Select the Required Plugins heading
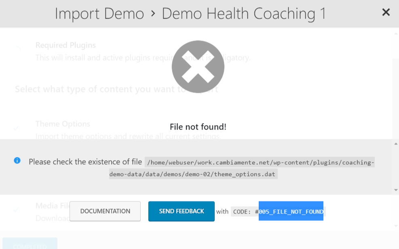The image size is (399, 249). pyautogui.click(x=65, y=45)
